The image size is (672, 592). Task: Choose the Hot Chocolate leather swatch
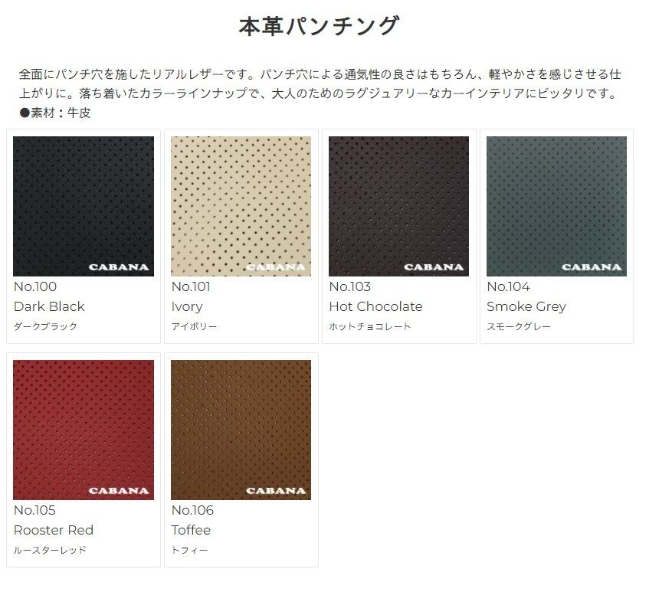point(398,206)
